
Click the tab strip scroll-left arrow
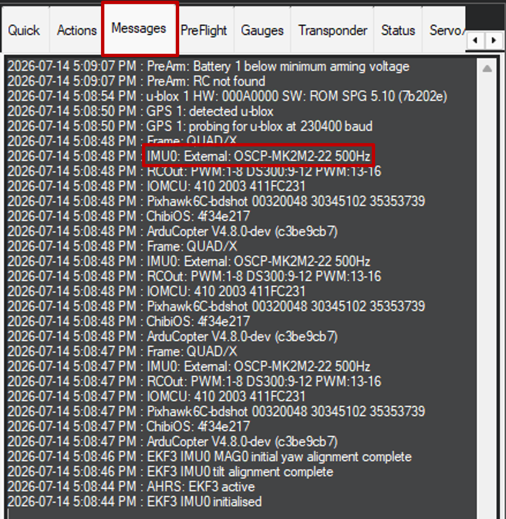tap(475, 40)
